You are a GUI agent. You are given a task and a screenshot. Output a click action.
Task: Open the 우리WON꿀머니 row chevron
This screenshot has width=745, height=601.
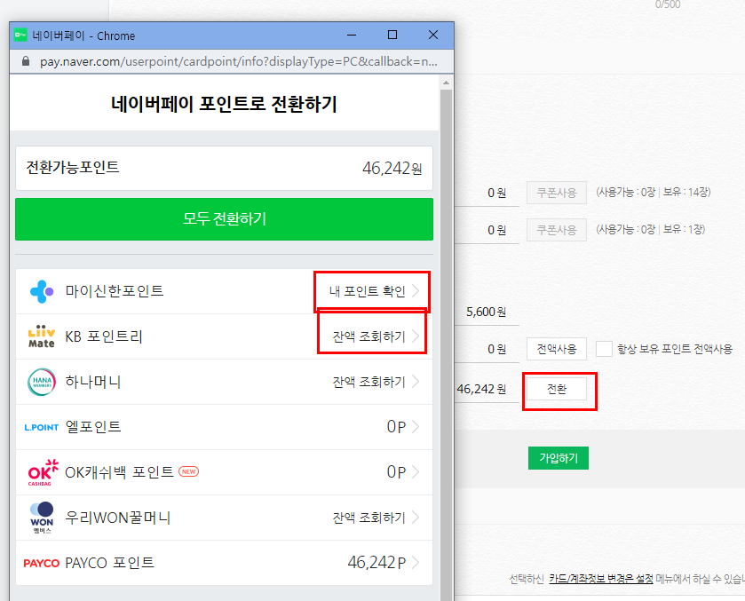click(x=416, y=517)
